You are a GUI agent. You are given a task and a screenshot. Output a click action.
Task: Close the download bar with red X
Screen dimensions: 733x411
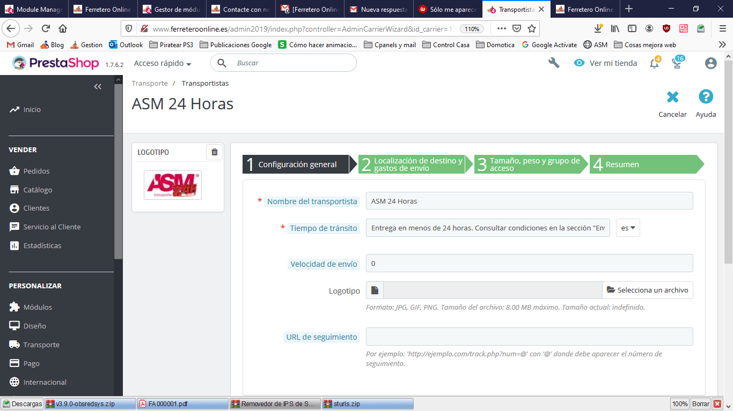click(x=717, y=404)
